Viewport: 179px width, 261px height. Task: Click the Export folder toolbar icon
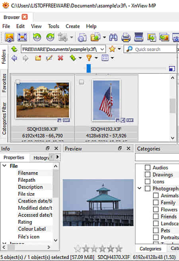coord(95,37)
